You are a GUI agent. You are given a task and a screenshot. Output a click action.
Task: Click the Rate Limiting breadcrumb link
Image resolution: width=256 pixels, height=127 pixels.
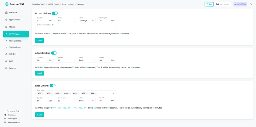(68, 4)
